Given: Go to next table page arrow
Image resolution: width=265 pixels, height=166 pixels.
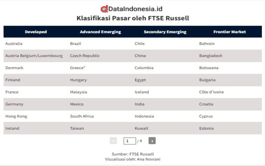Looking at the screenshot, I should click(152, 141).
